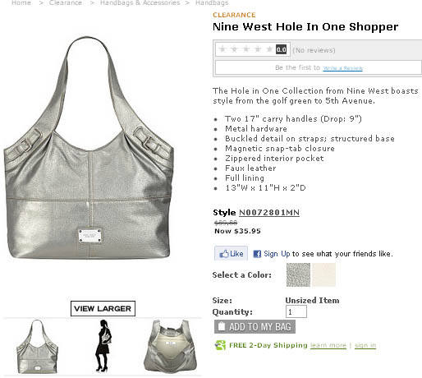Click the View Larger button

pos(103,308)
